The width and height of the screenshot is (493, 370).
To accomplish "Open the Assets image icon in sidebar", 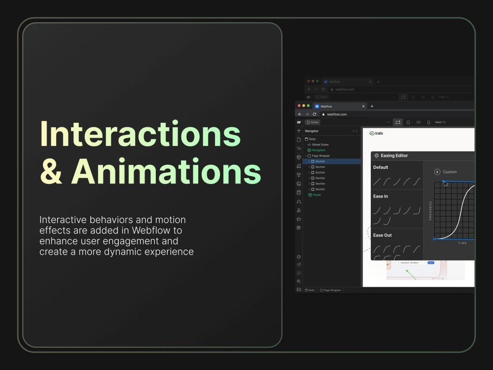I will 299,184.
